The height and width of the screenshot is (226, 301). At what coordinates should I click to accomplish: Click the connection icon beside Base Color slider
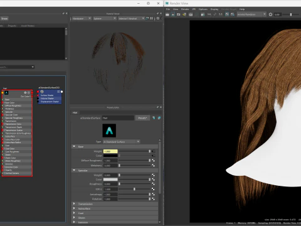pos(153,156)
